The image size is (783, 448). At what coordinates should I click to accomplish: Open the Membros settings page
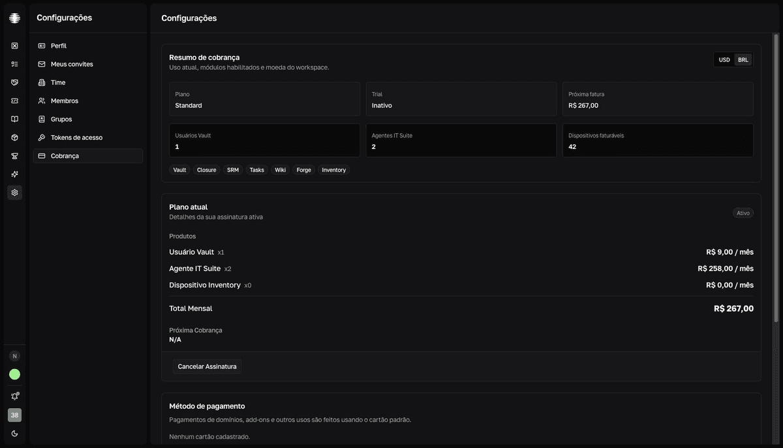tap(88, 101)
